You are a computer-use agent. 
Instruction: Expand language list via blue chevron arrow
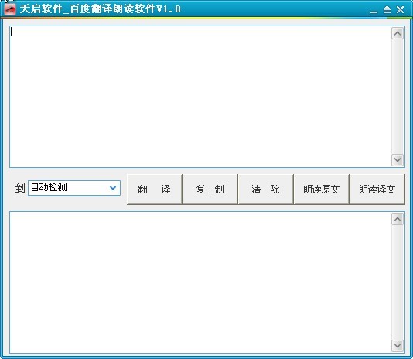113,188
